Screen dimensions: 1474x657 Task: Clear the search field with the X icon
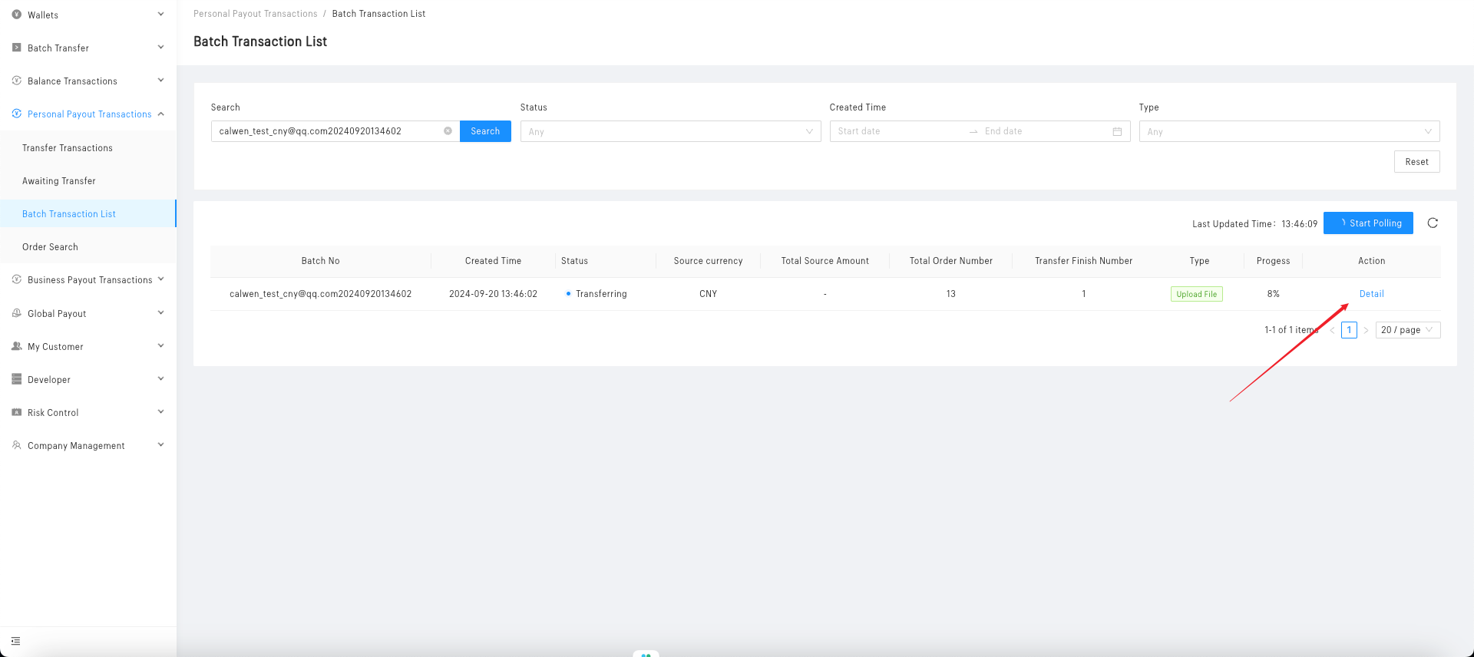coord(448,131)
